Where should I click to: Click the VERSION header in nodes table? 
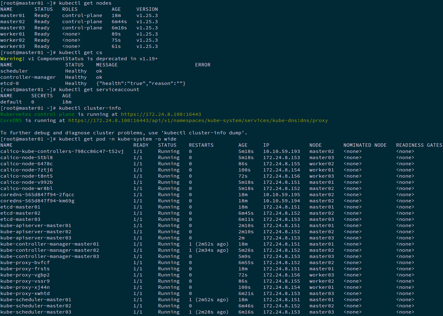pos(147,9)
